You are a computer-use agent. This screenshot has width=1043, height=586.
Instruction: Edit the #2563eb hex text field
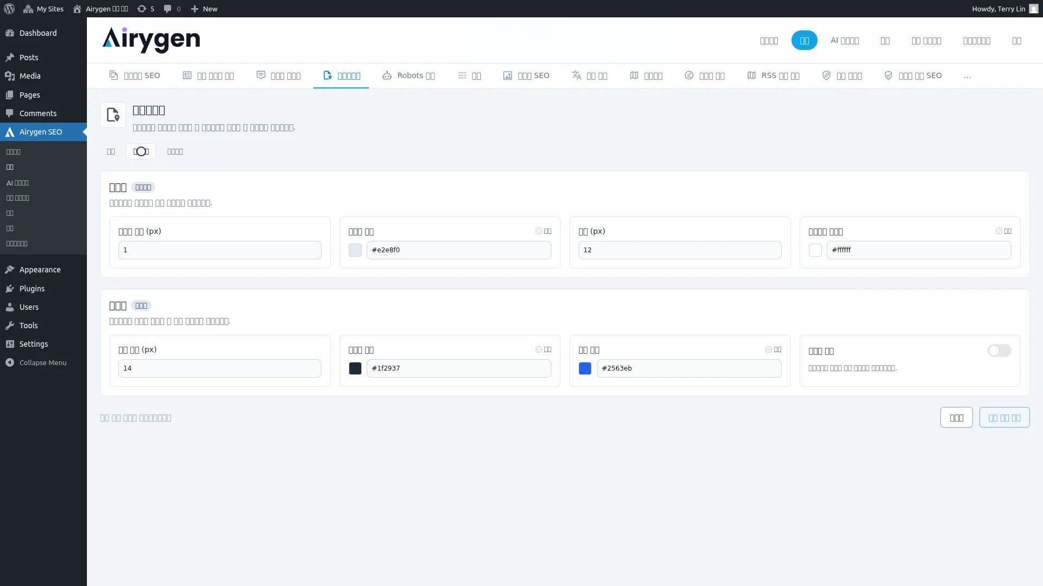[x=689, y=368]
